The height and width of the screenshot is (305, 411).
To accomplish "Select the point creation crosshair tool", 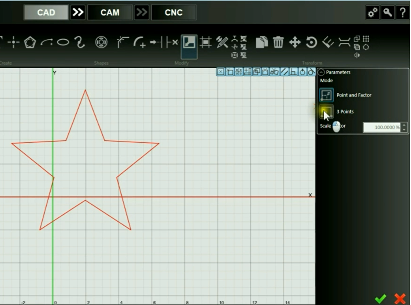I will click(x=14, y=42).
